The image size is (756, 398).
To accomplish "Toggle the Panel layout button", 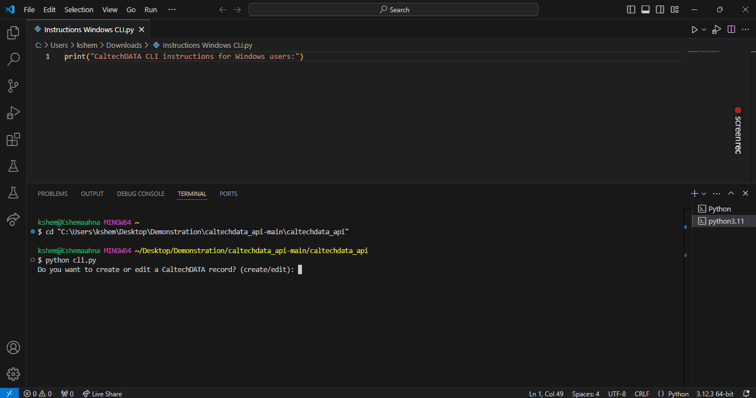I will [x=646, y=9].
